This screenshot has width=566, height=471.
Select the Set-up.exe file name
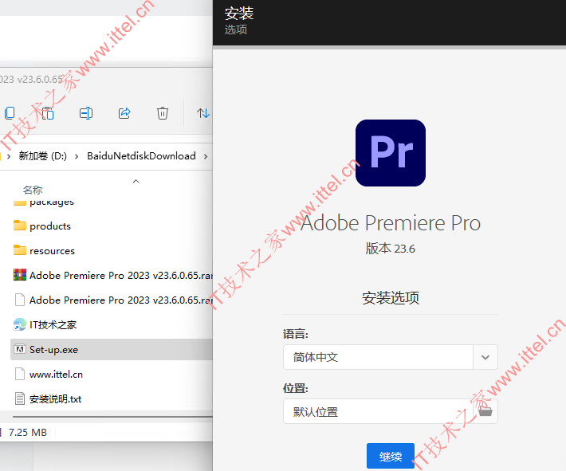click(x=53, y=349)
